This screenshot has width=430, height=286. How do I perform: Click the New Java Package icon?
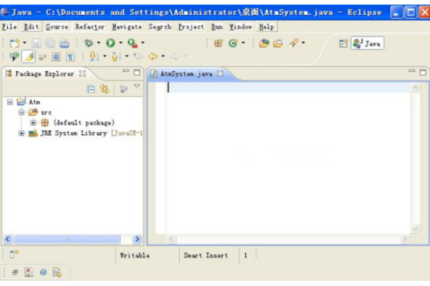[x=219, y=43]
